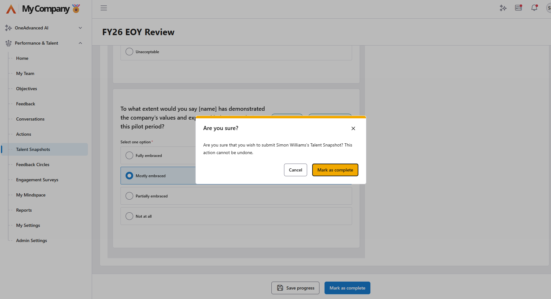Click the FY26 EOY Review heading
Viewport: 551px width, 299px height.
(138, 32)
